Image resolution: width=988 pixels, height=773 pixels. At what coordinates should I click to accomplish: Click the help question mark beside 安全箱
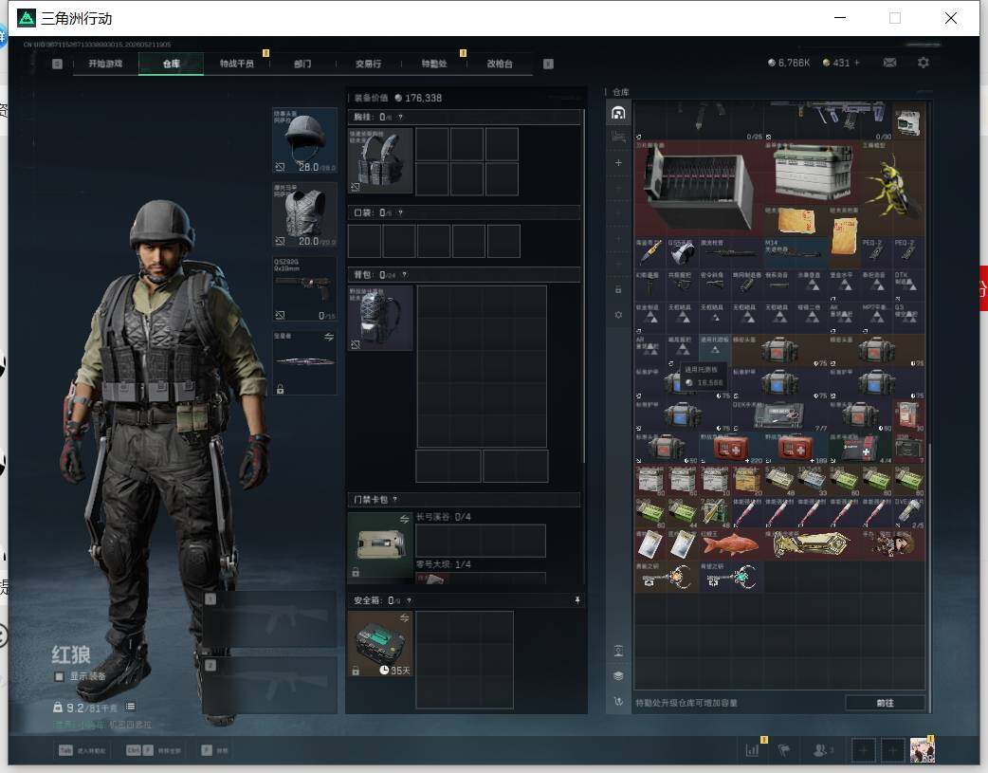click(x=409, y=601)
